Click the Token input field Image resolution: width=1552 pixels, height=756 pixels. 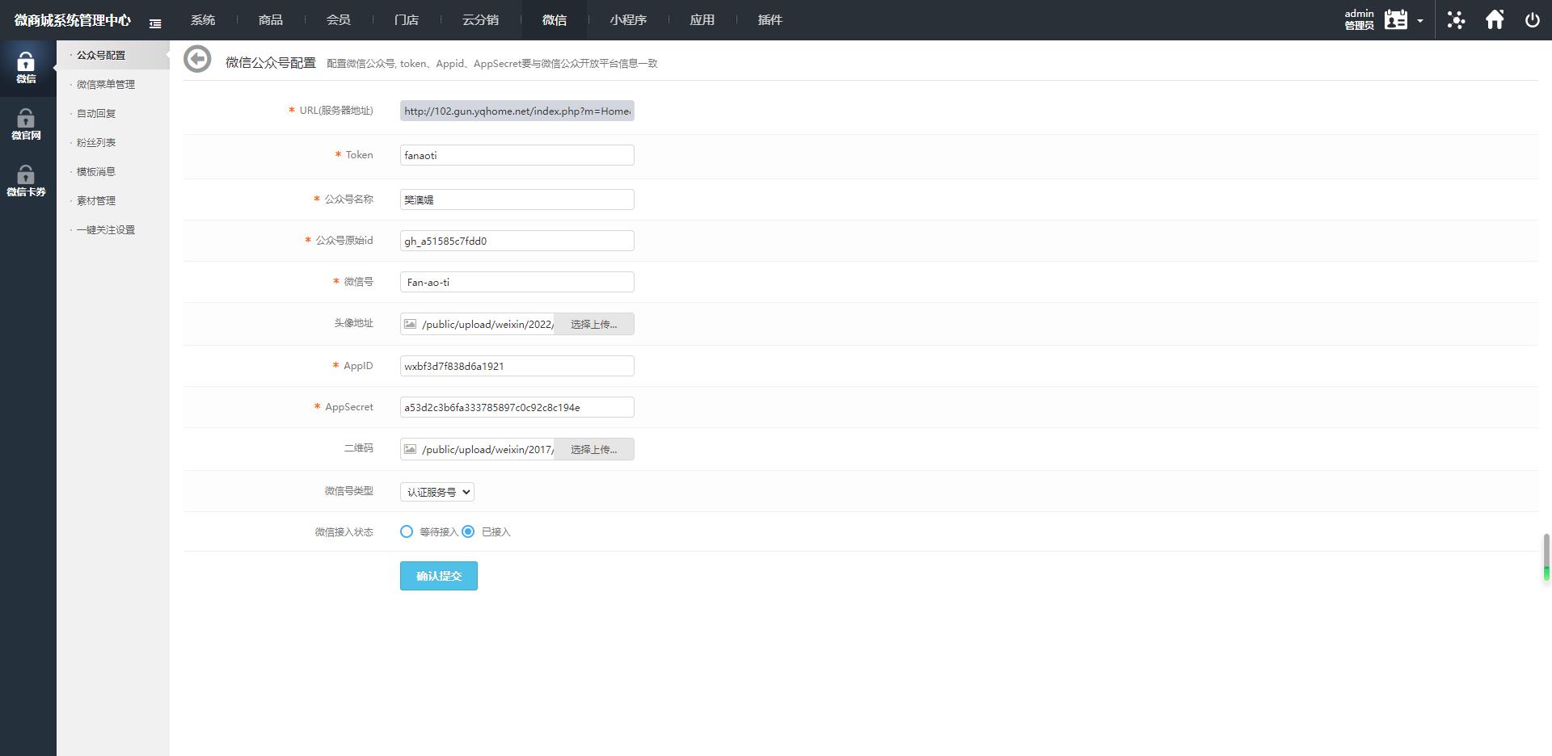tap(517, 155)
